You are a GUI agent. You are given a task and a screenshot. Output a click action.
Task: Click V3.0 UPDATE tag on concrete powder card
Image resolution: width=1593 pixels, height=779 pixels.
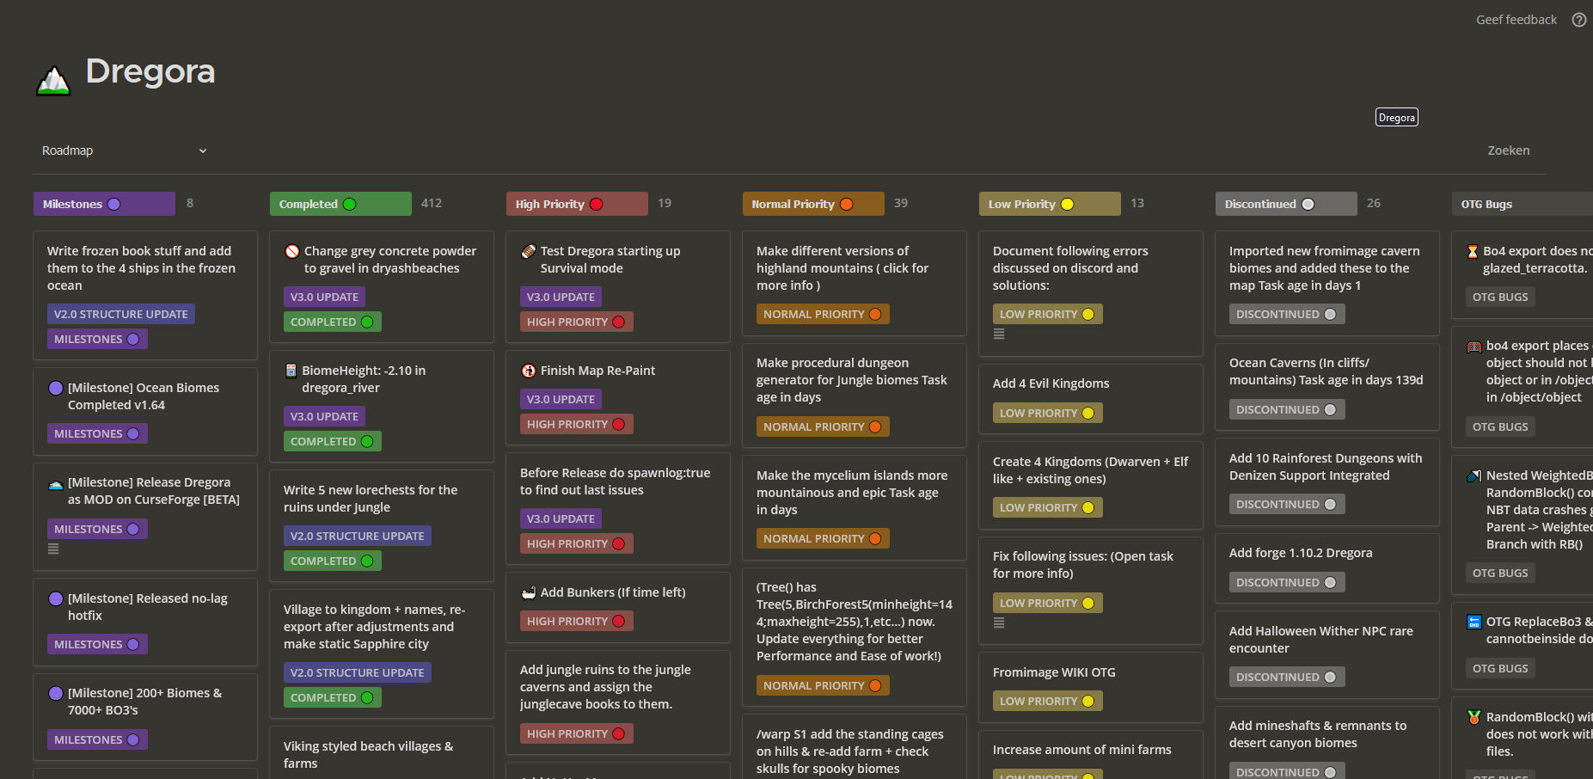[324, 297]
